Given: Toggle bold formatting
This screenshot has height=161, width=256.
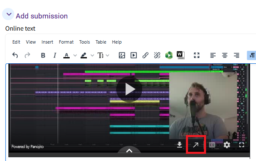Looking at the screenshot, I should (x=43, y=55).
